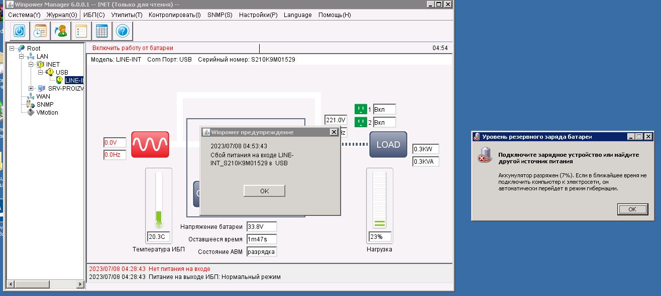
Task: Click the USB warning port icon
Action: pyautogui.click(x=50, y=73)
